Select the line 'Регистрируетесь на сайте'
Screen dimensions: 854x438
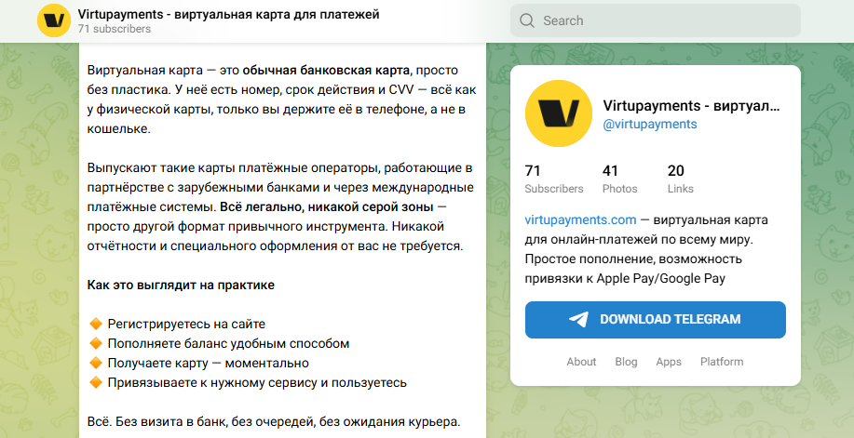click(186, 325)
